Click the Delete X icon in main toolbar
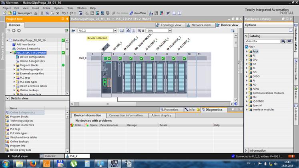The width and height of the screenshot is (299, 168). [58, 13]
